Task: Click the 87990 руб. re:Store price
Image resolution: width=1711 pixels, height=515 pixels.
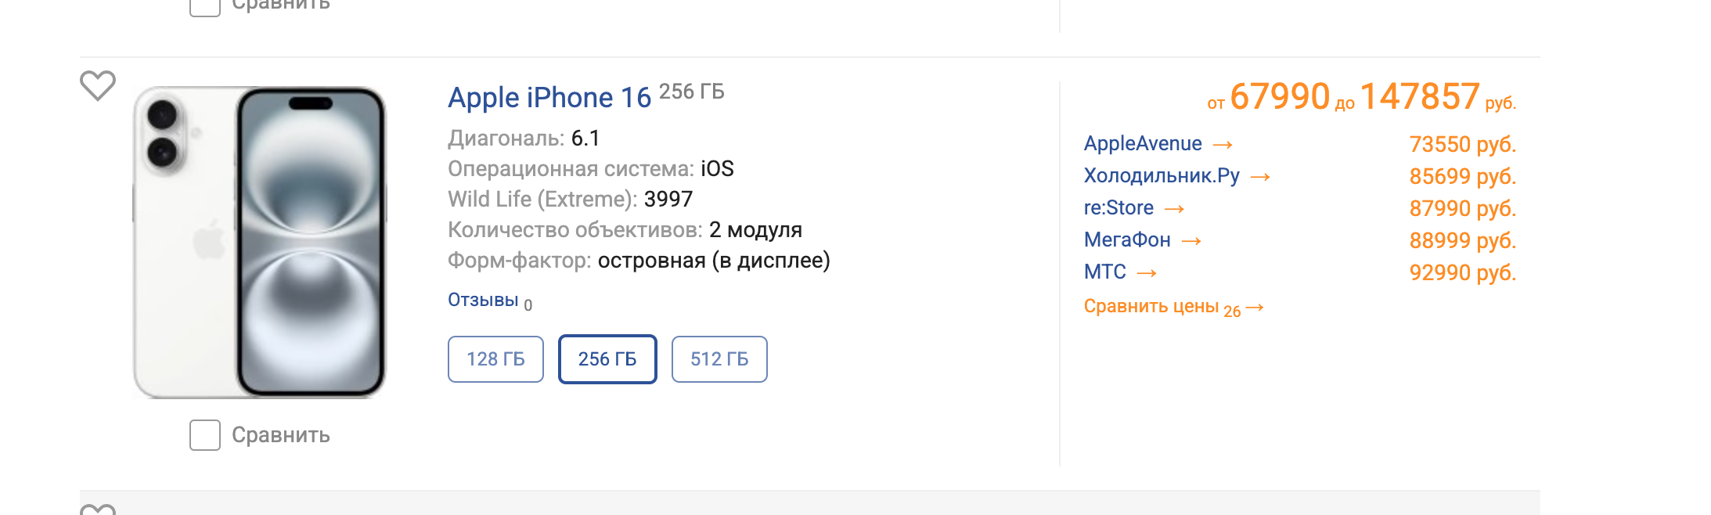Action: [1462, 209]
